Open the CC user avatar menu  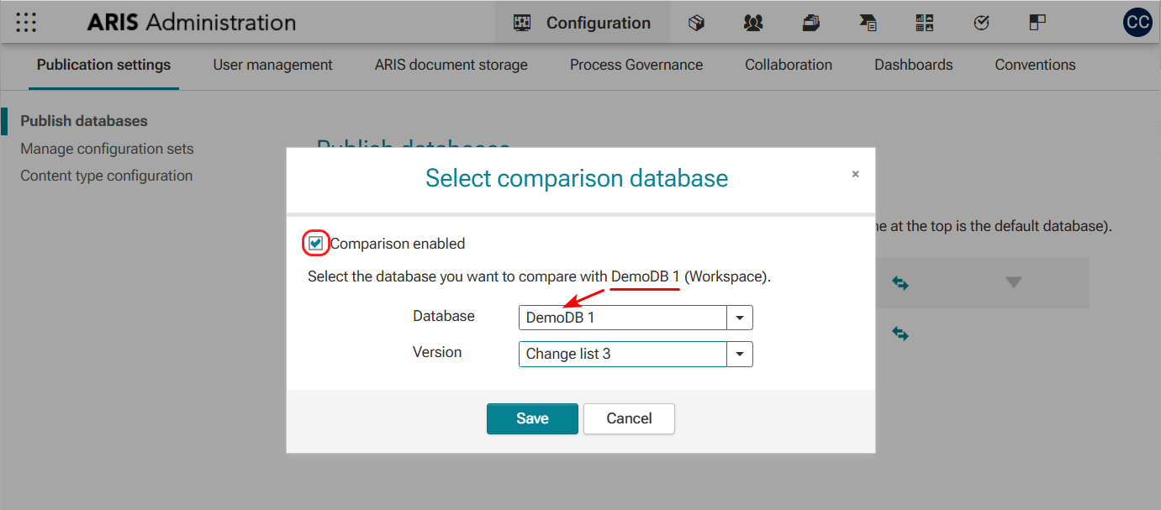(x=1137, y=22)
